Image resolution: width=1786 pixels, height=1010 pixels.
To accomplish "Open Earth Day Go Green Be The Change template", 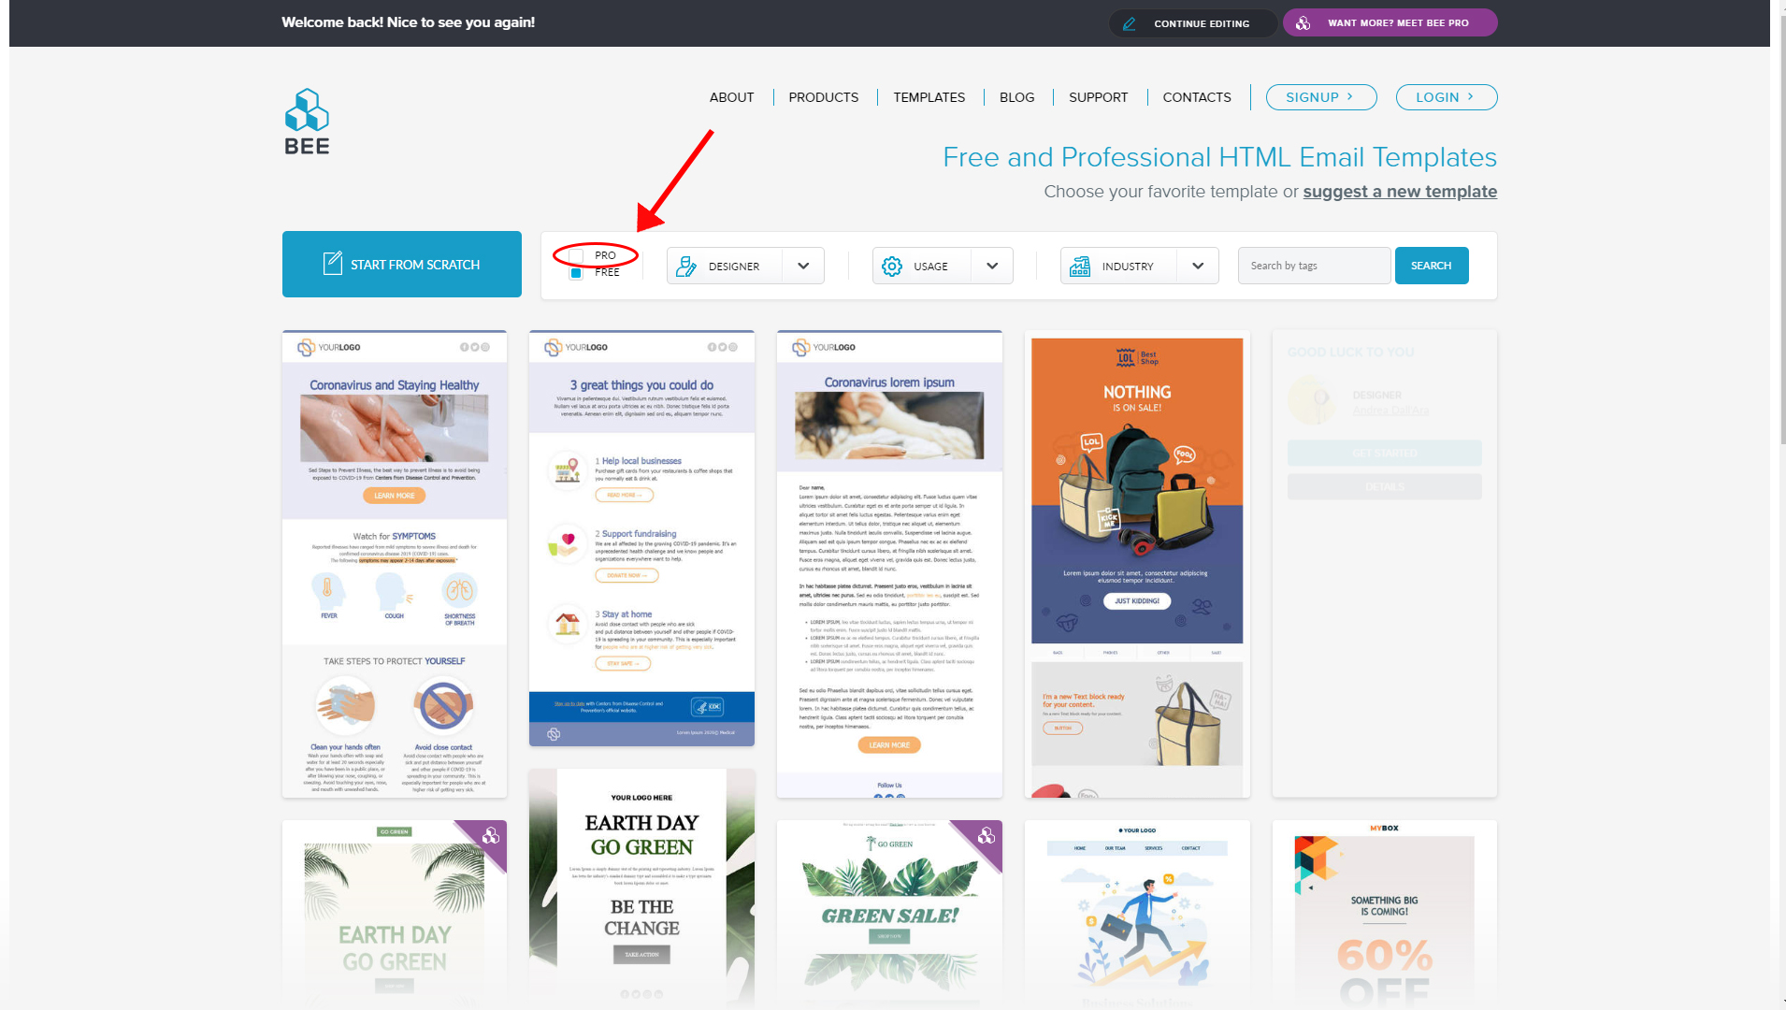I will pos(641,888).
